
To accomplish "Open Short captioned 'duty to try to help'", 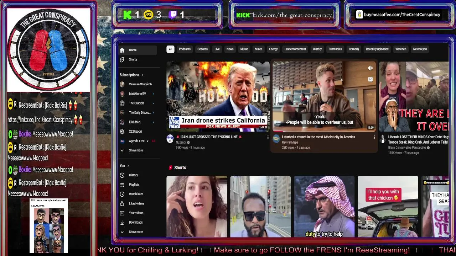I will point(324,206).
